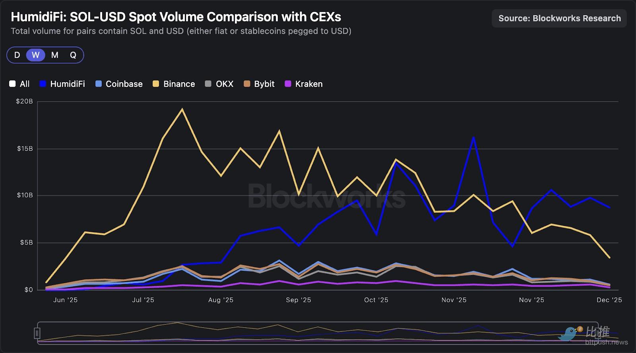Select the weekly (W) interval
Viewport: 636px width, 353px height.
tap(36, 55)
